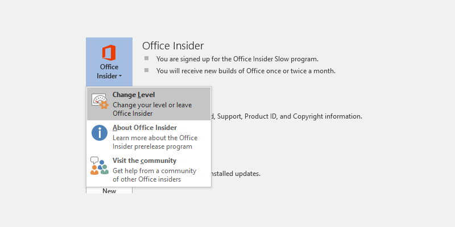The width and height of the screenshot is (455, 227).
Task: Click the Office Insider section heading
Action: tap(173, 45)
